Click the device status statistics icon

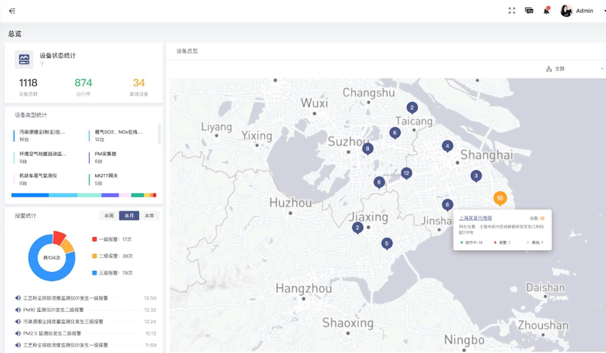point(24,59)
